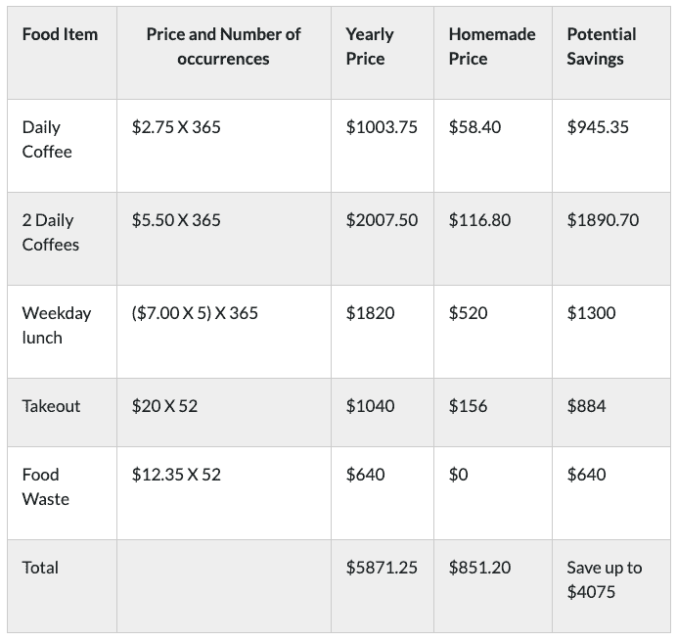This screenshot has width=677, height=641.
Task: Click the $5871.25 total yearly price cell
Action: (x=382, y=568)
